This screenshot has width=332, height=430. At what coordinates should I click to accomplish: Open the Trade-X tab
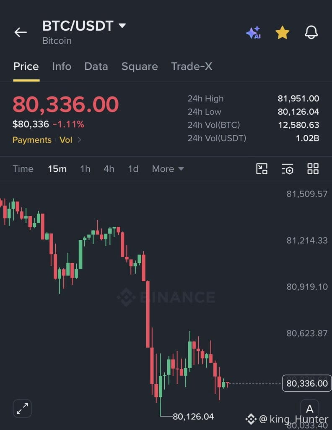tap(192, 66)
